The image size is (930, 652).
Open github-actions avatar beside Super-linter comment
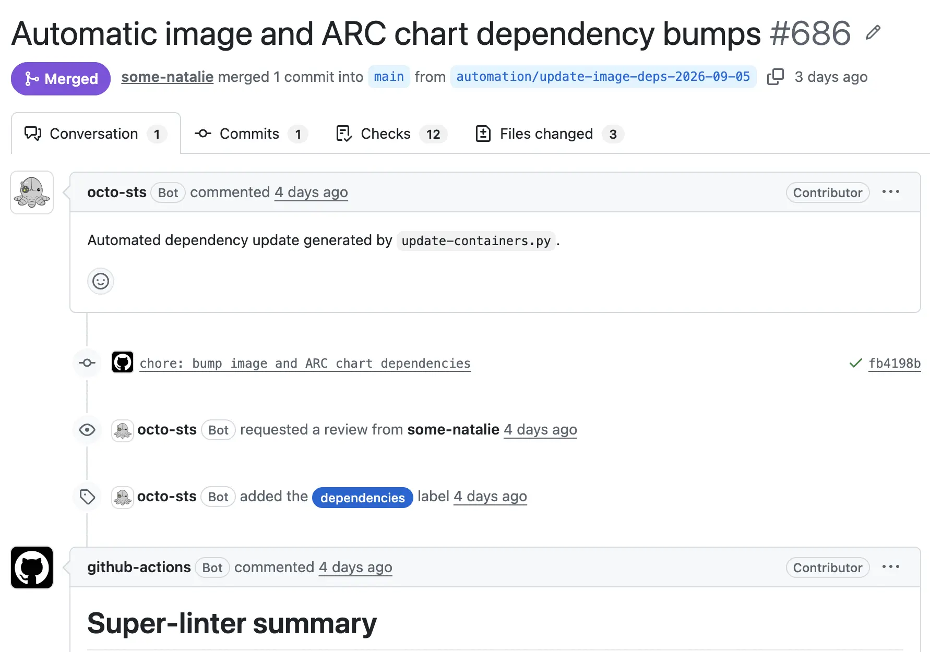[x=32, y=568]
